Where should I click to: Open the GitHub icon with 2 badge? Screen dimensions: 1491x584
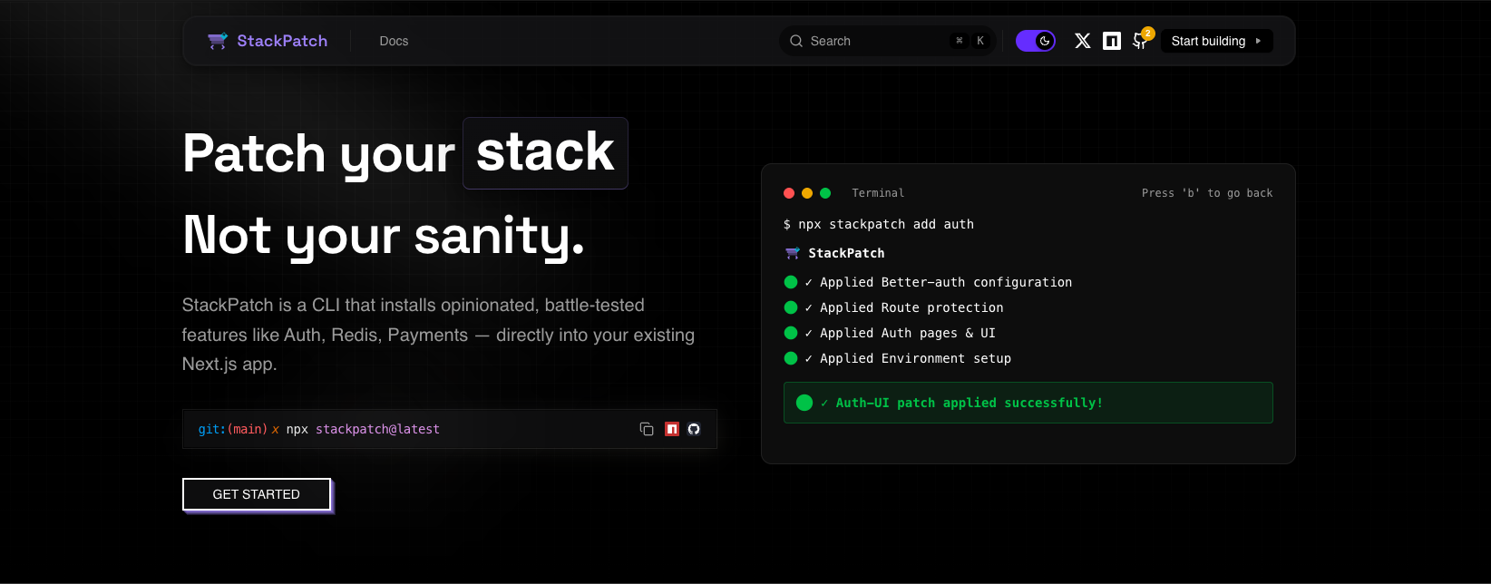pyautogui.click(x=1141, y=41)
